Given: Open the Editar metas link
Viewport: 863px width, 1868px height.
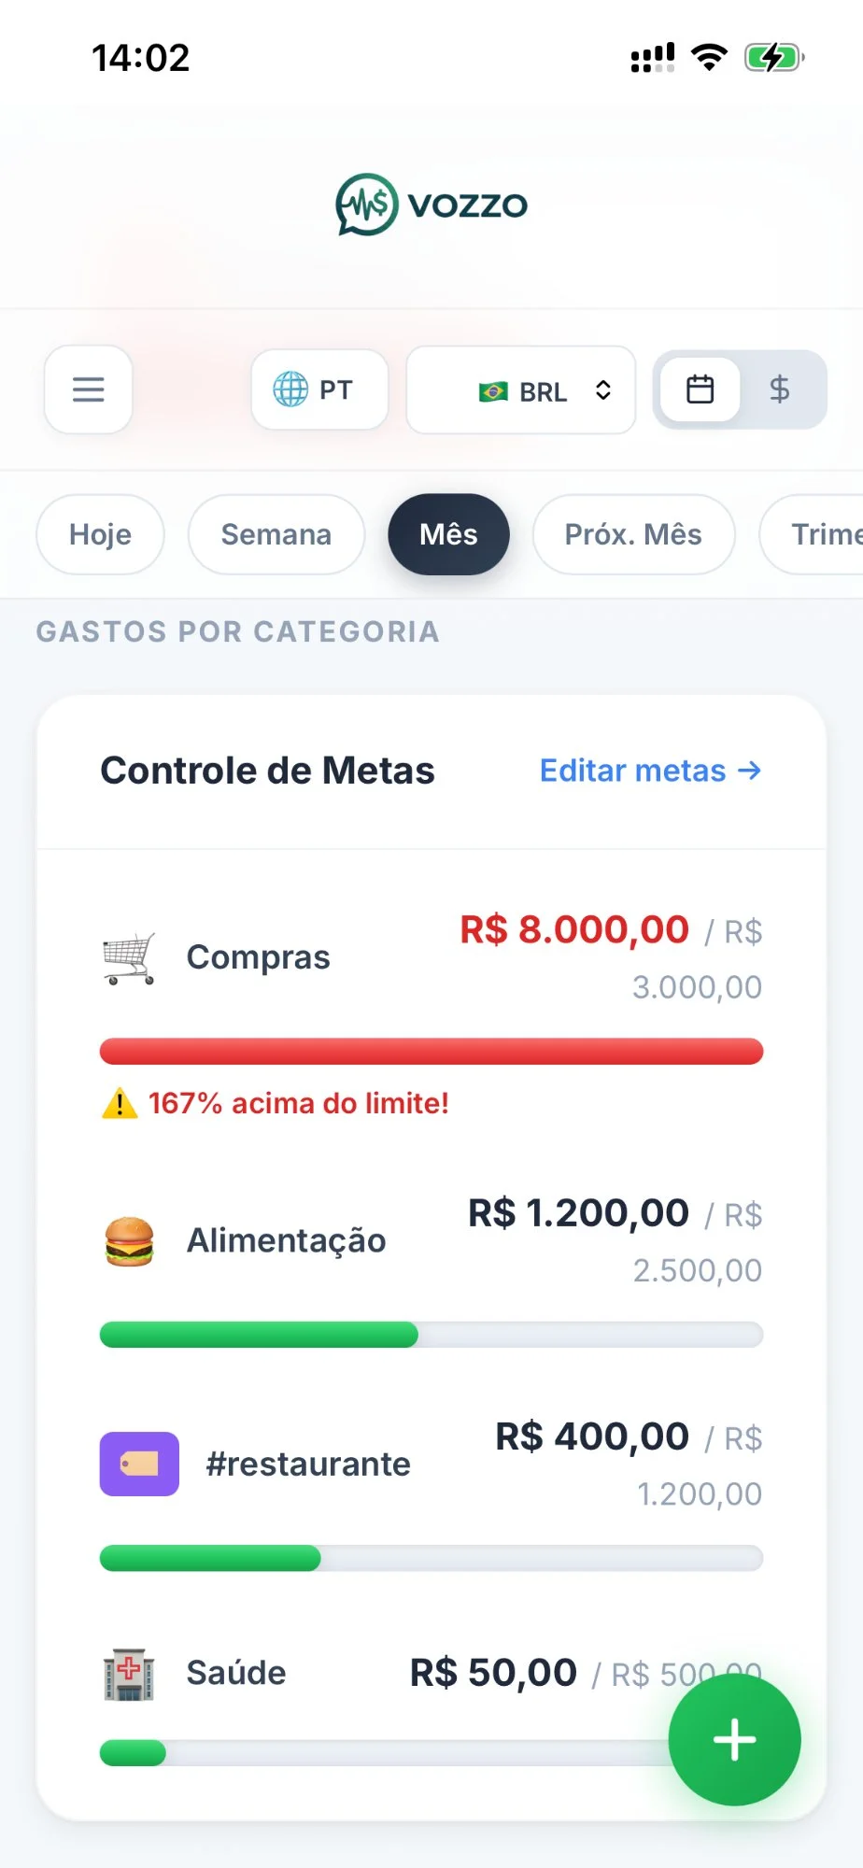Looking at the screenshot, I should click(x=650, y=771).
